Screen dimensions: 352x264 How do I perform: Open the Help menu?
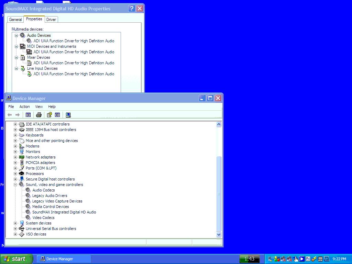click(x=52, y=107)
